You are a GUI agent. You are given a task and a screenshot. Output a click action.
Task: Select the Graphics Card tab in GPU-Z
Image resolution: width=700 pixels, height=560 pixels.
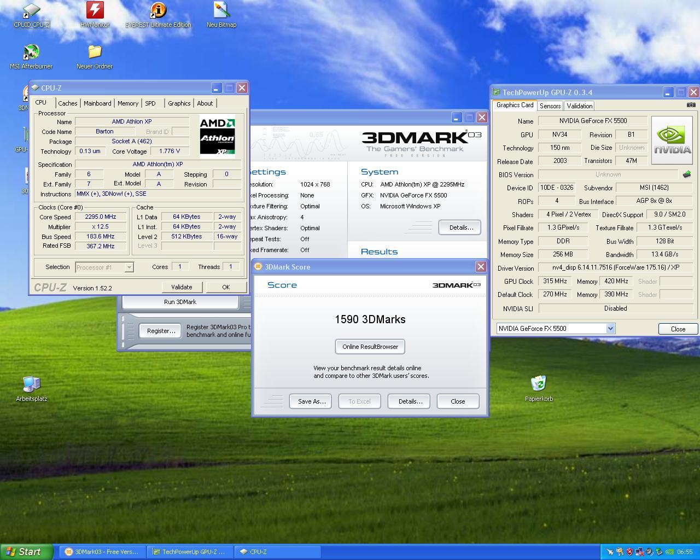(x=515, y=105)
